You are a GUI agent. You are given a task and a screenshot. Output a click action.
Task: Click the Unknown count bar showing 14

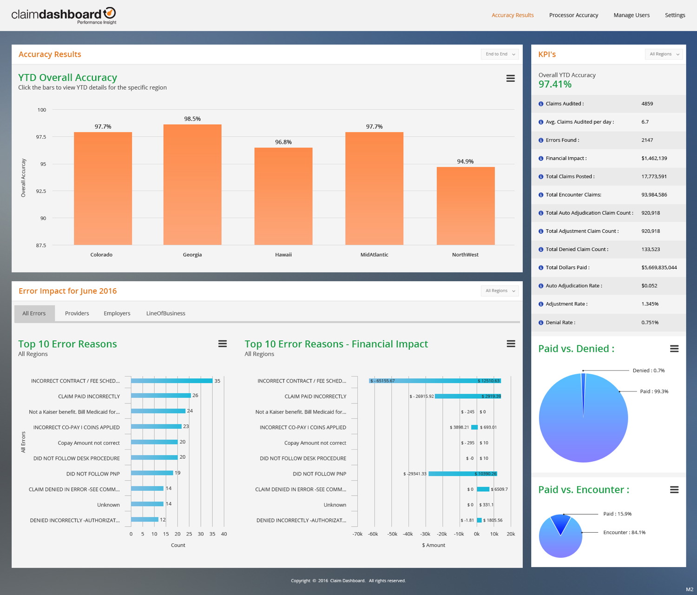147,504
